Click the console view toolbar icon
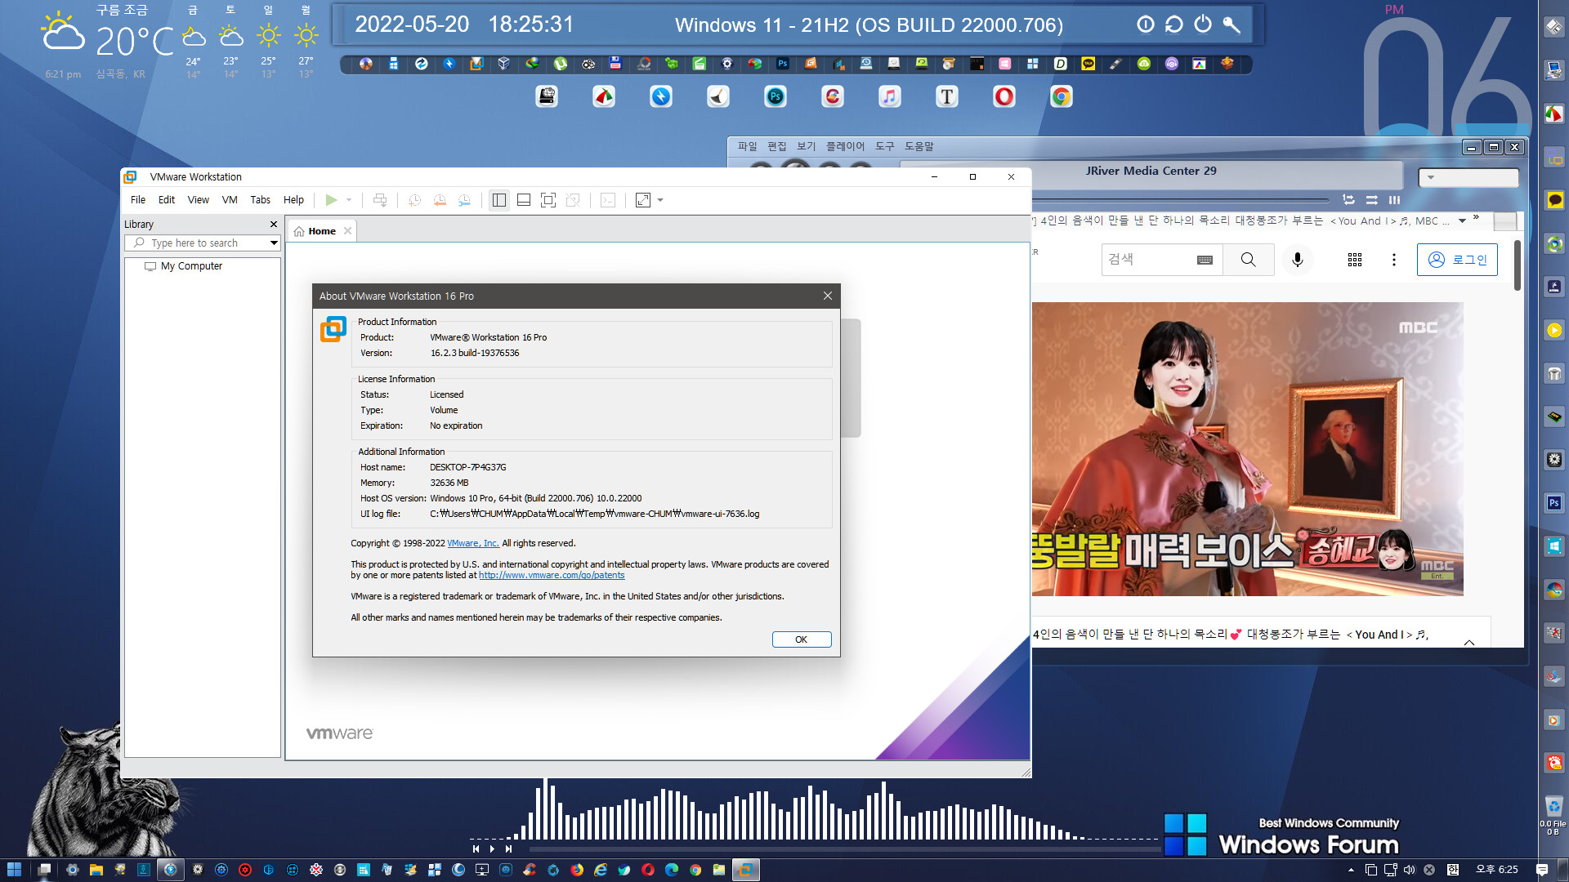 point(608,200)
